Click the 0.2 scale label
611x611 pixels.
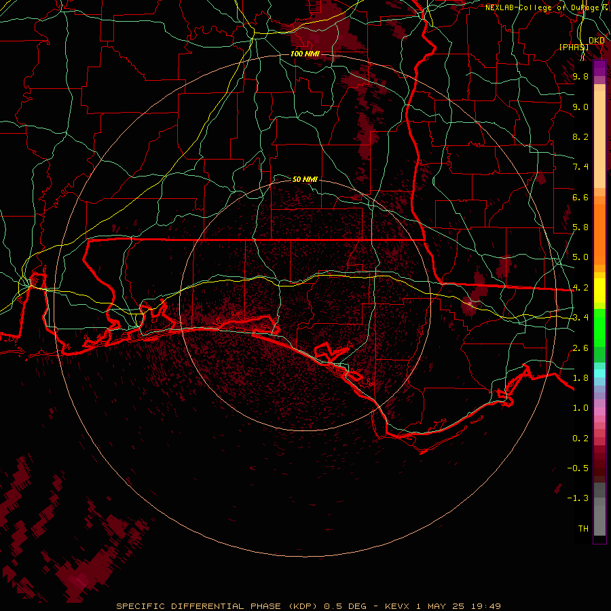580,439
